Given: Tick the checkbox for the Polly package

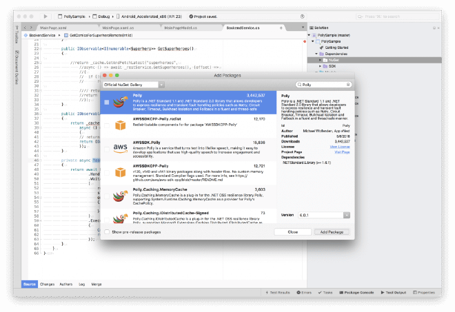Looking at the screenshot, I should [107, 103].
